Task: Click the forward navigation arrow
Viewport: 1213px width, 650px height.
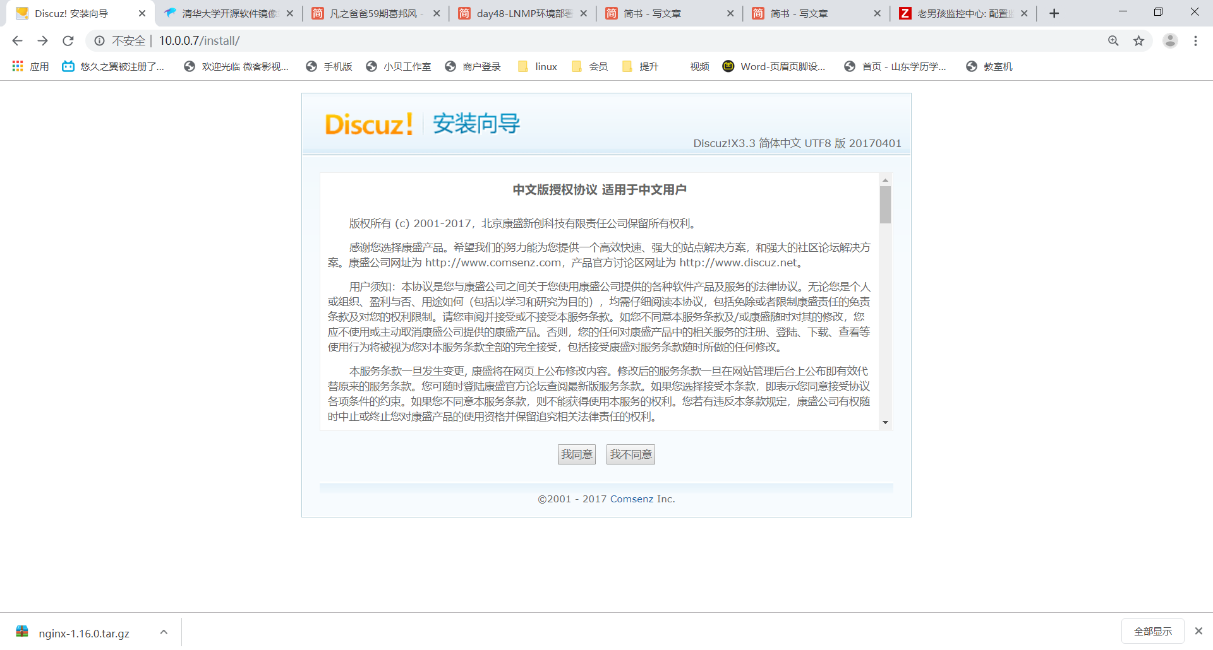Action: tap(42, 40)
